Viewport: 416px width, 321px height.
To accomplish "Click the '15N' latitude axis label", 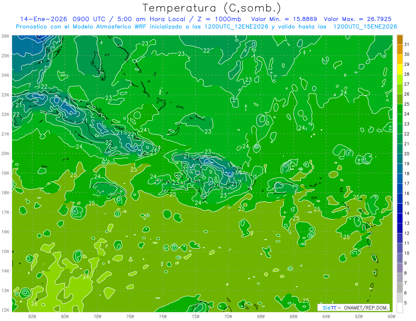I will pos(5,251).
